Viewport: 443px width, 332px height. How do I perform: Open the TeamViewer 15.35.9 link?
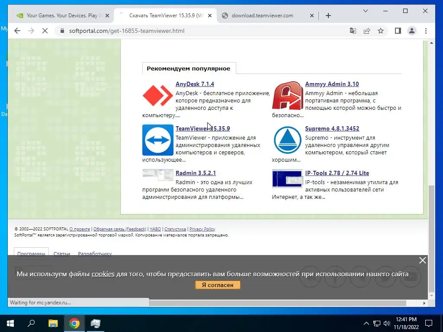(x=202, y=128)
